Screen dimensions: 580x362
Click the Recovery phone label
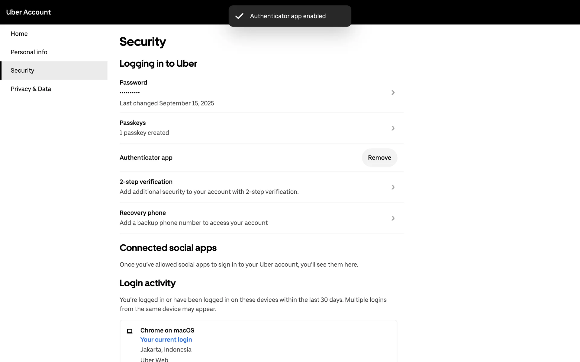point(143,213)
